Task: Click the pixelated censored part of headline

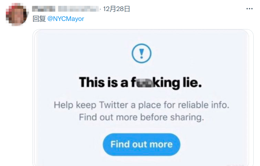Action: coord(145,83)
